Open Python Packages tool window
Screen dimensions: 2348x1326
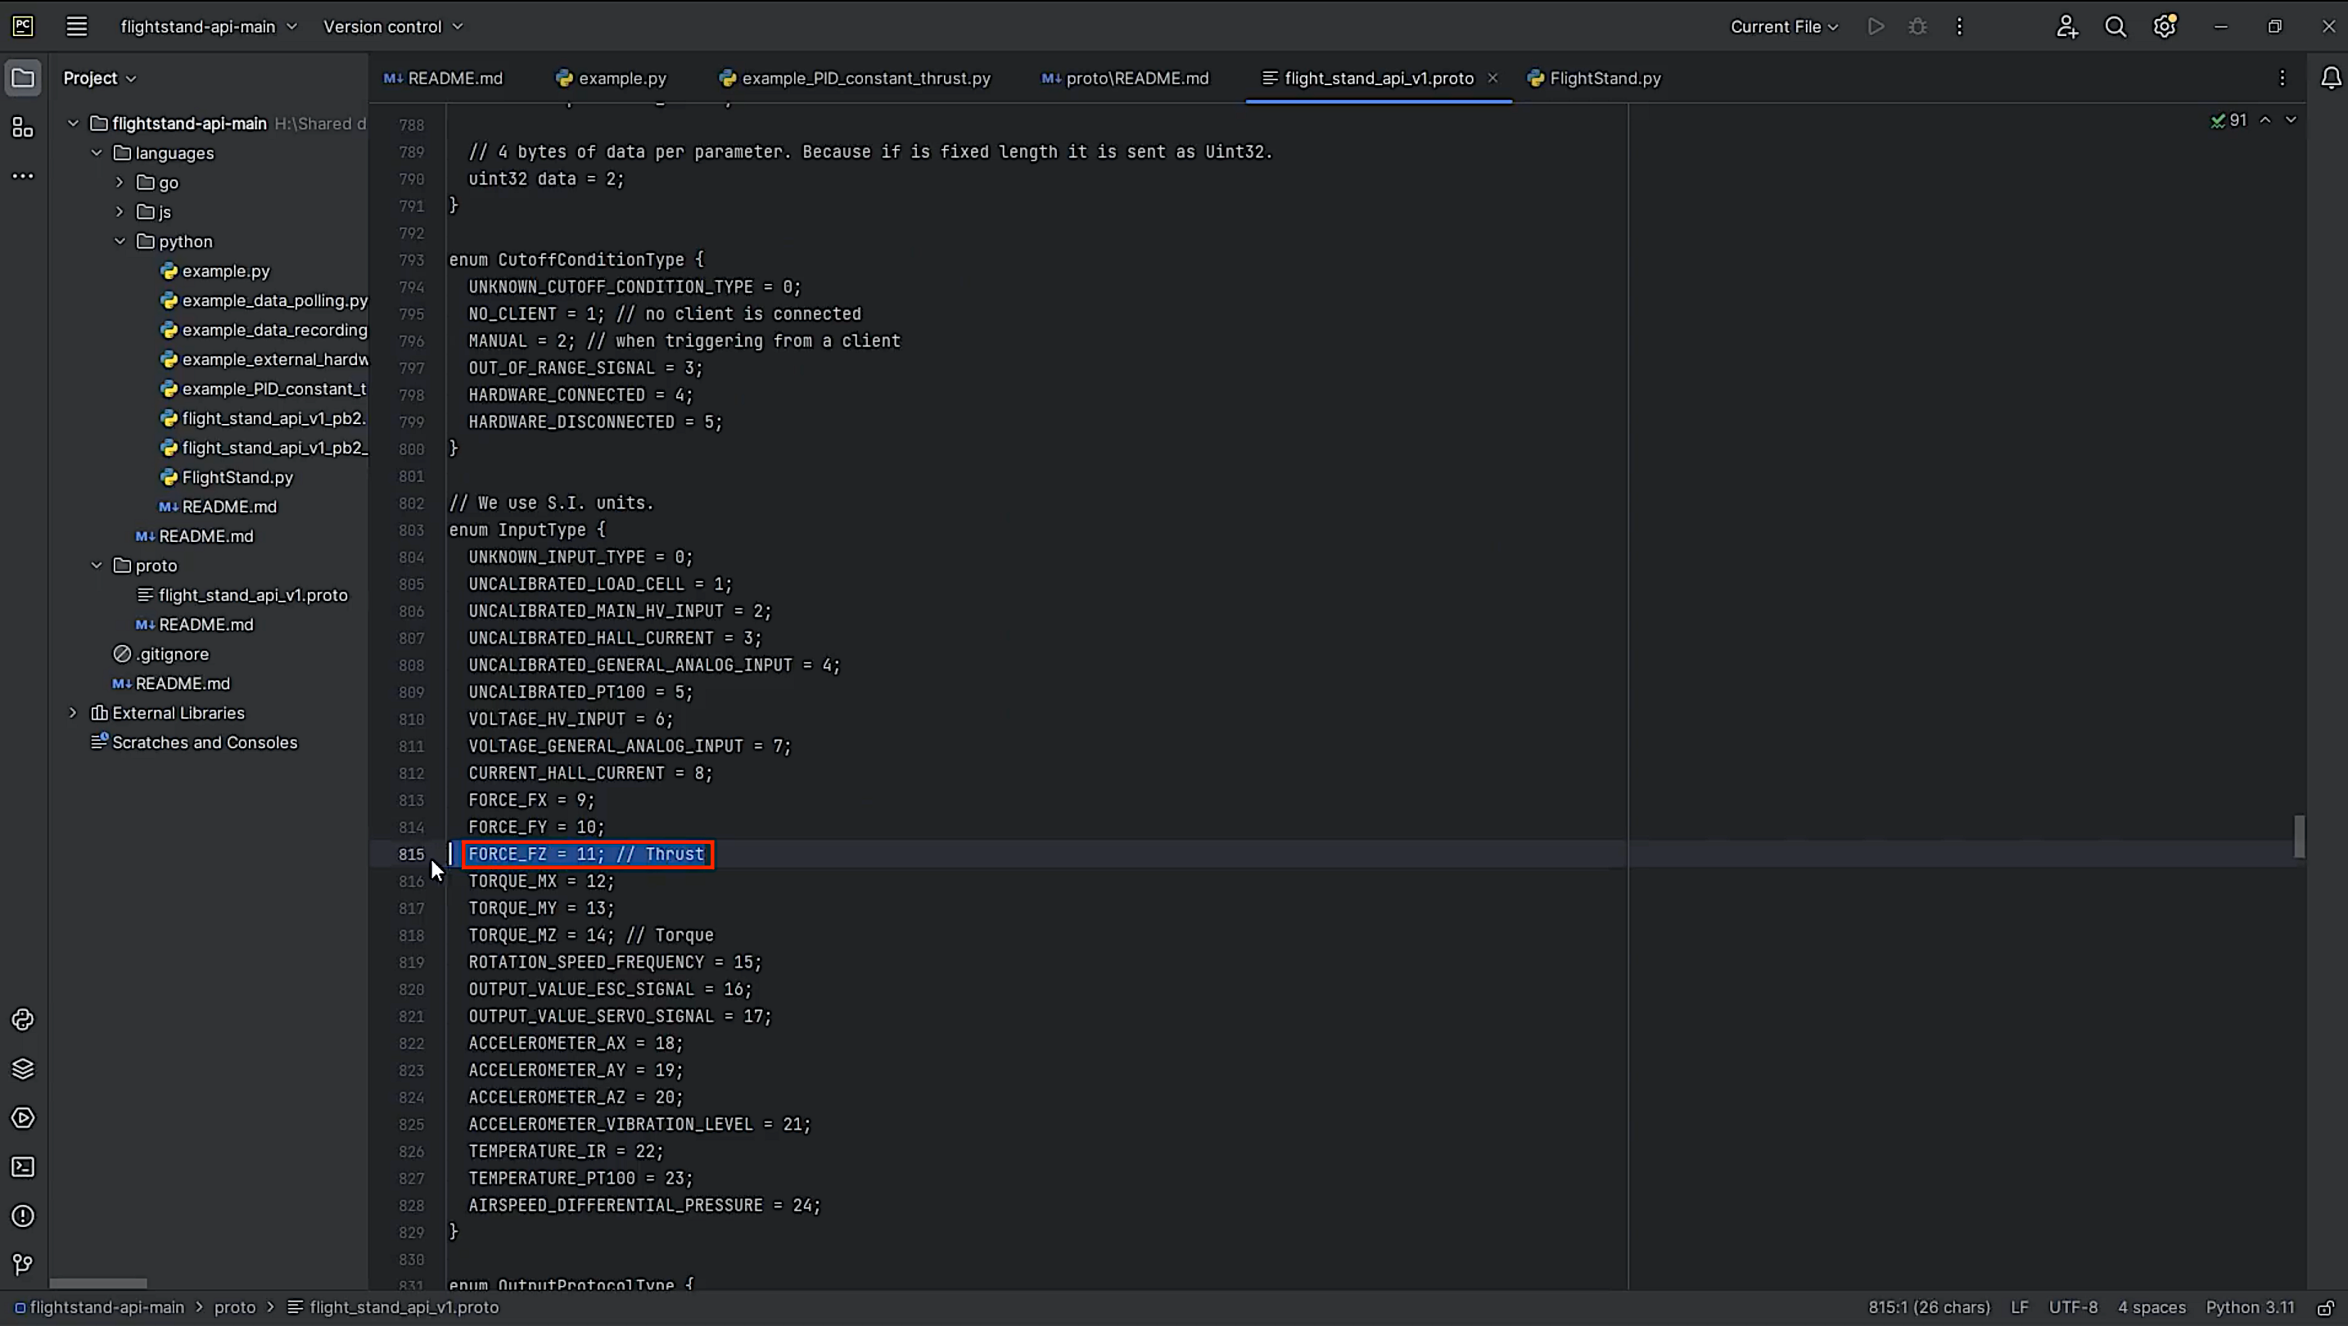pyautogui.click(x=23, y=1068)
